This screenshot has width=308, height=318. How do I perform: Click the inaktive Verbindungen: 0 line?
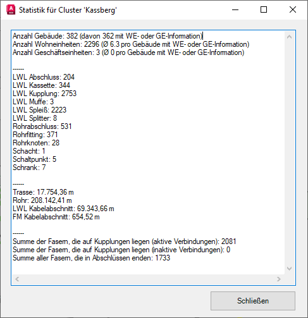(x=121, y=250)
